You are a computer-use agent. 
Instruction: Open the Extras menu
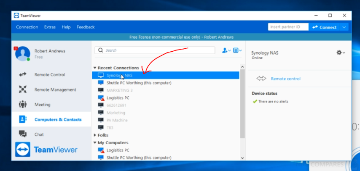(x=50, y=27)
